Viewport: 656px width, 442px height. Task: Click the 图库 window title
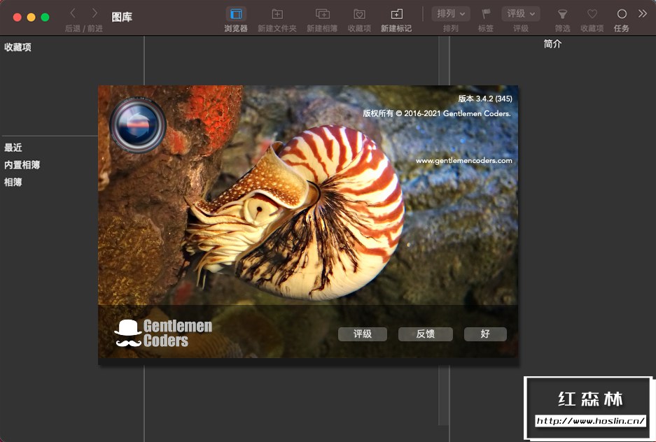coord(122,17)
